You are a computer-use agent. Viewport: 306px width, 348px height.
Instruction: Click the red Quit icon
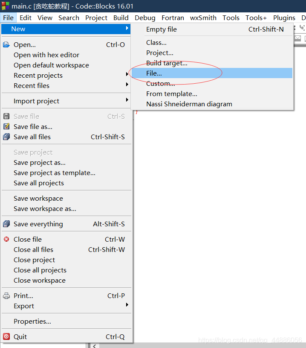tap(6, 336)
